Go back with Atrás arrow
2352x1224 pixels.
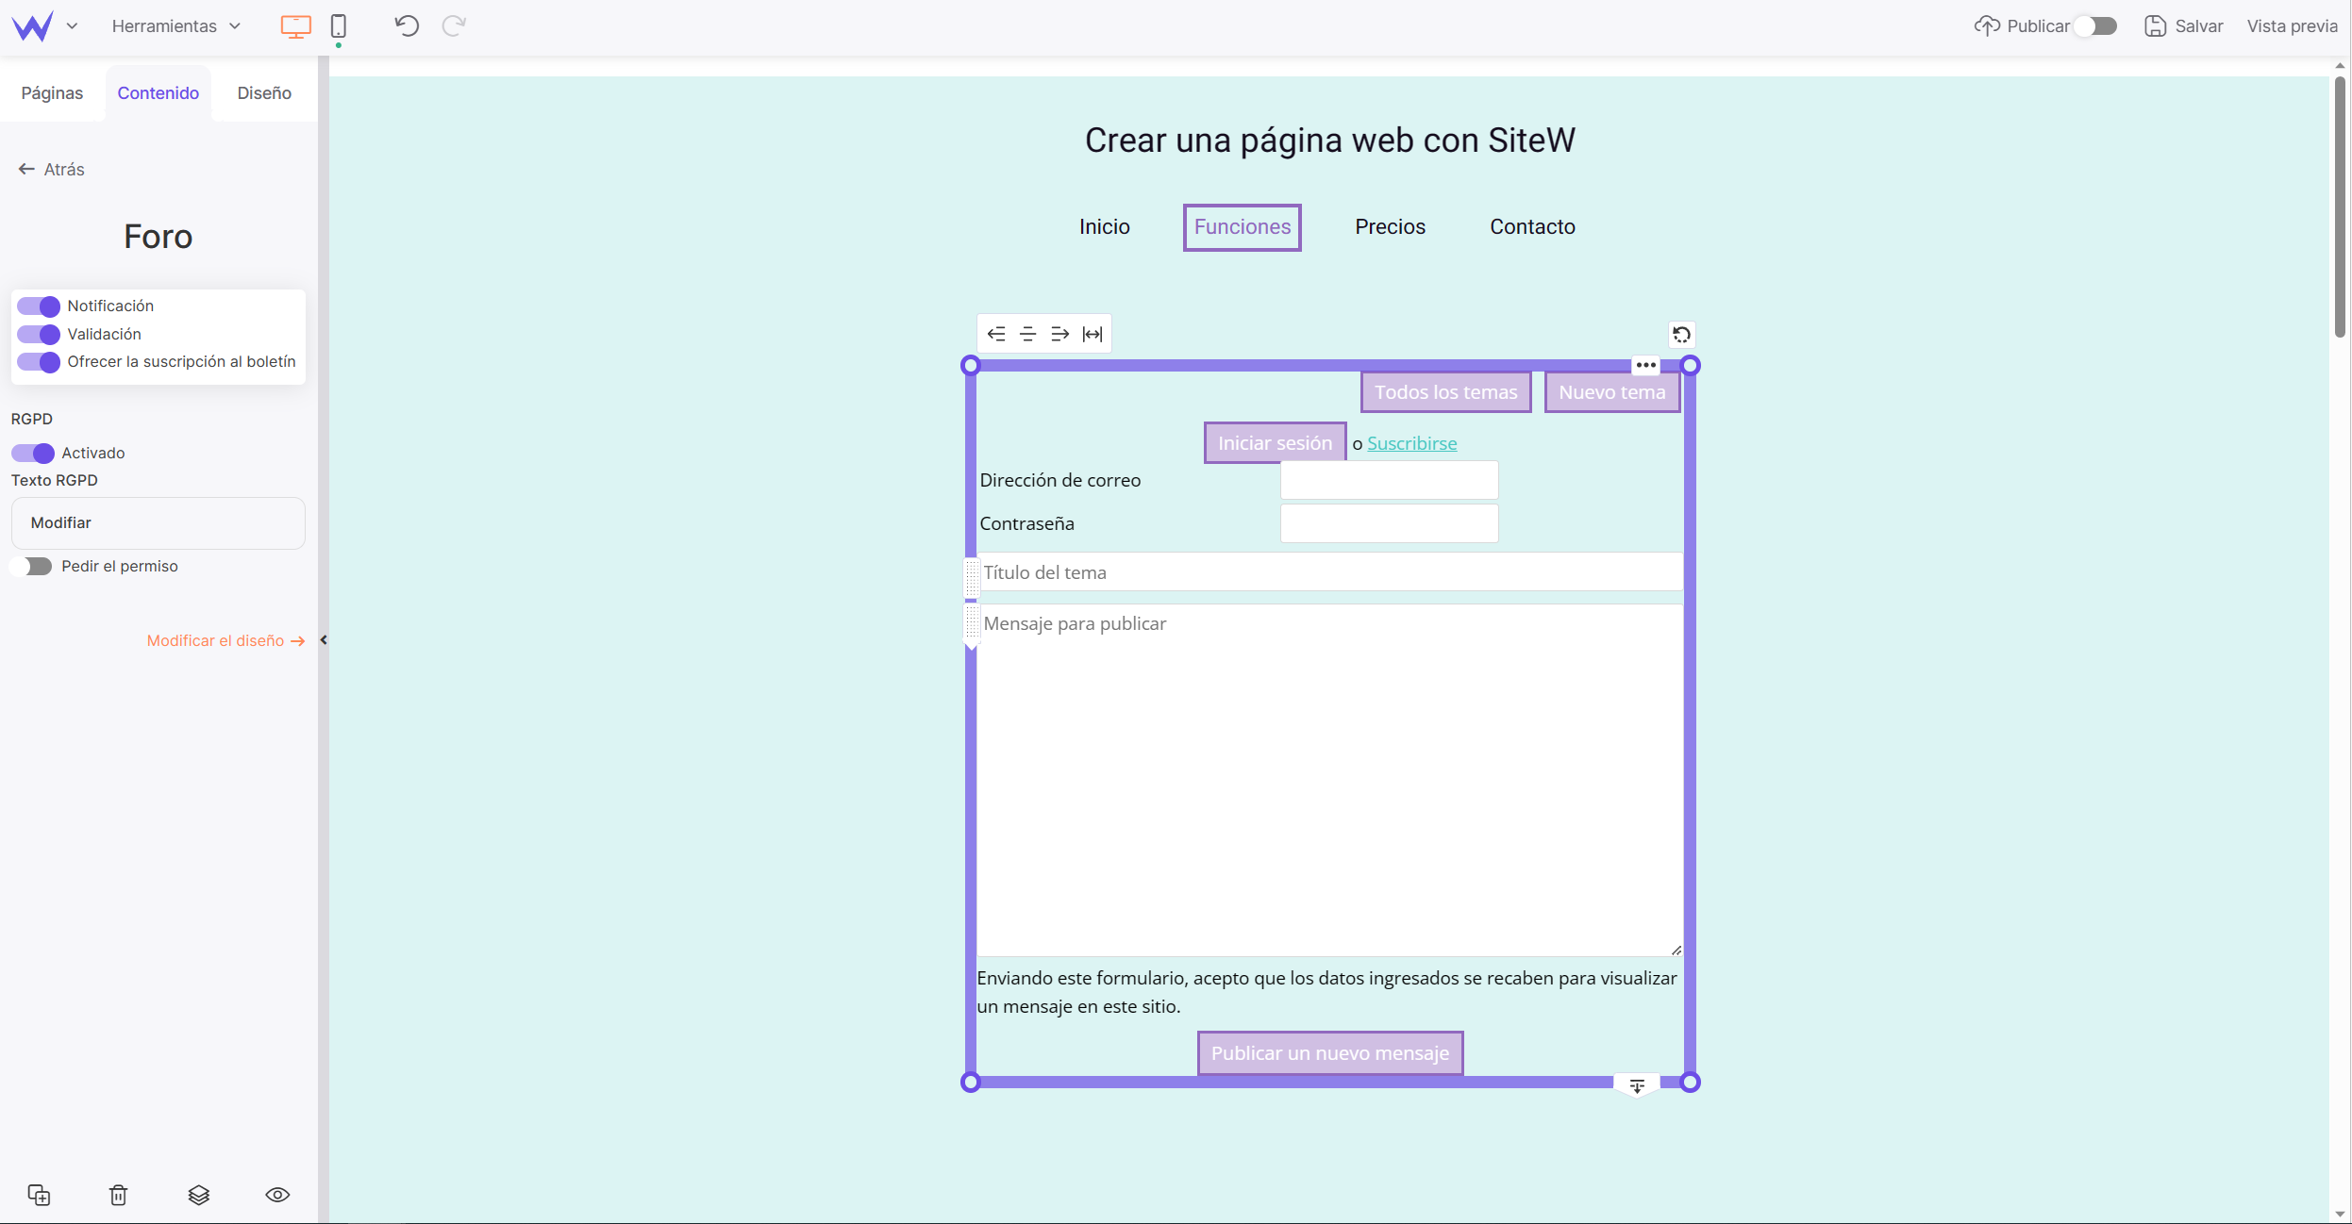click(51, 169)
